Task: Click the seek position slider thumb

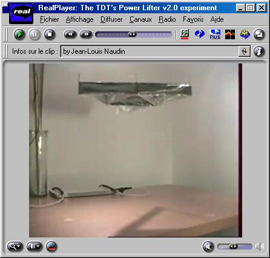Action: 133,34
